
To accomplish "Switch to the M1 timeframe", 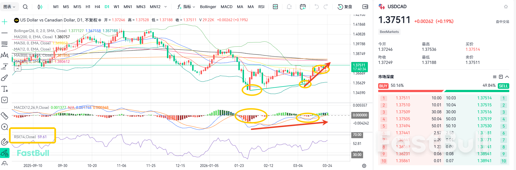I will click(56, 7).
